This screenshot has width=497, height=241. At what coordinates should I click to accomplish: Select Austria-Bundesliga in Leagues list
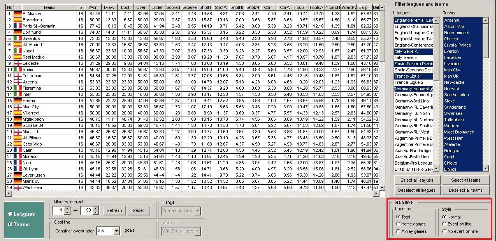pyautogui.click(x=414, y=151)
